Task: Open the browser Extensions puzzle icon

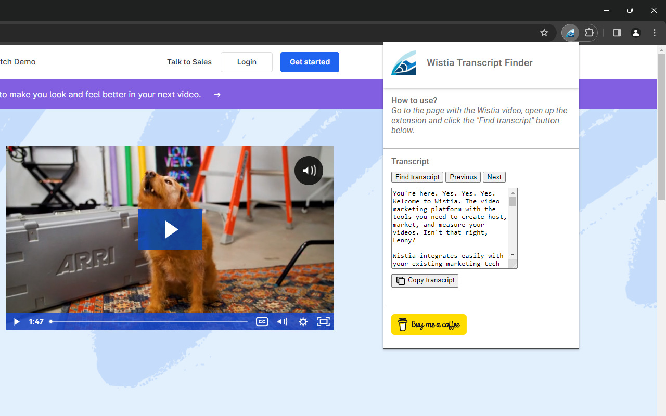Action: [x=590, y=32]
